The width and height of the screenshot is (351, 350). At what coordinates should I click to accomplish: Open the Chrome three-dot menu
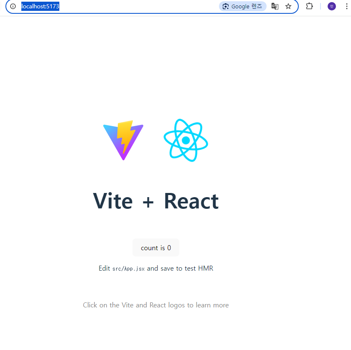click(347, 6)
